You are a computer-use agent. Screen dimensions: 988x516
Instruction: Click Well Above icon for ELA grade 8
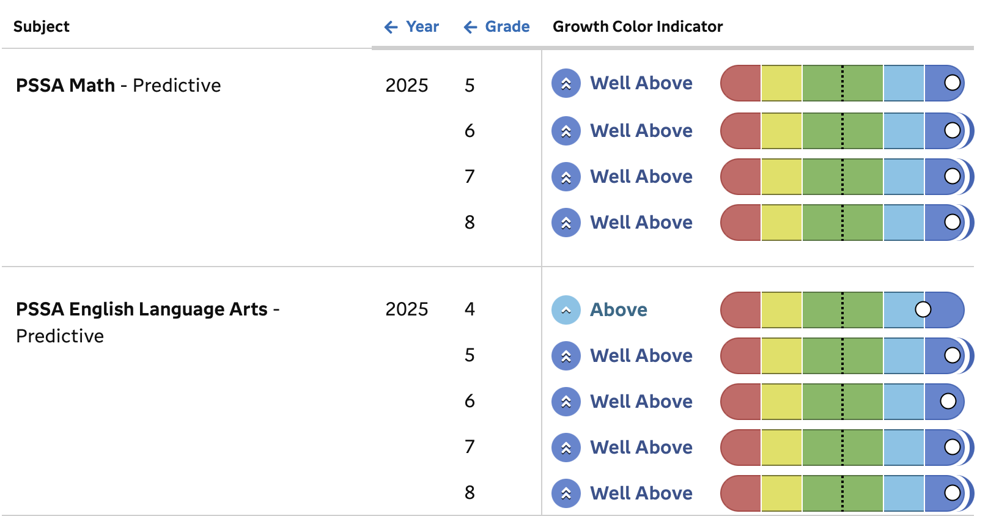click(x=566, y=493)
